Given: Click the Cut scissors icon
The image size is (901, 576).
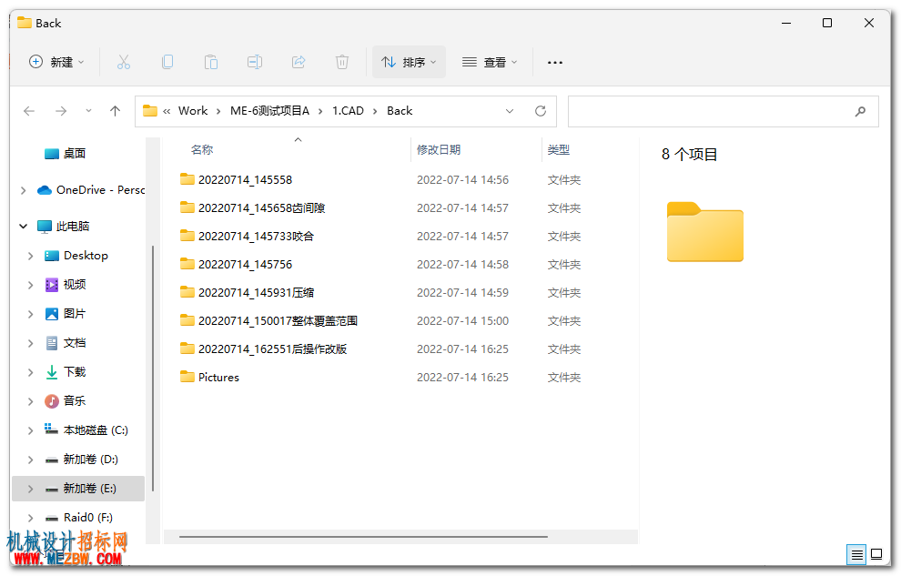Looking at the screenshot, I should pos(124,62).
